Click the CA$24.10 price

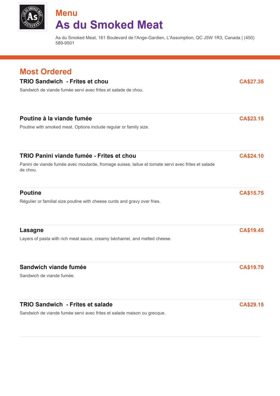[251, 156]
